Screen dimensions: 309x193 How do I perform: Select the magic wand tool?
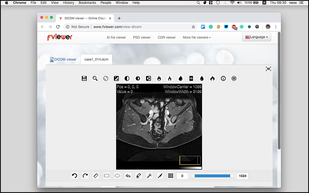[149, 176]
